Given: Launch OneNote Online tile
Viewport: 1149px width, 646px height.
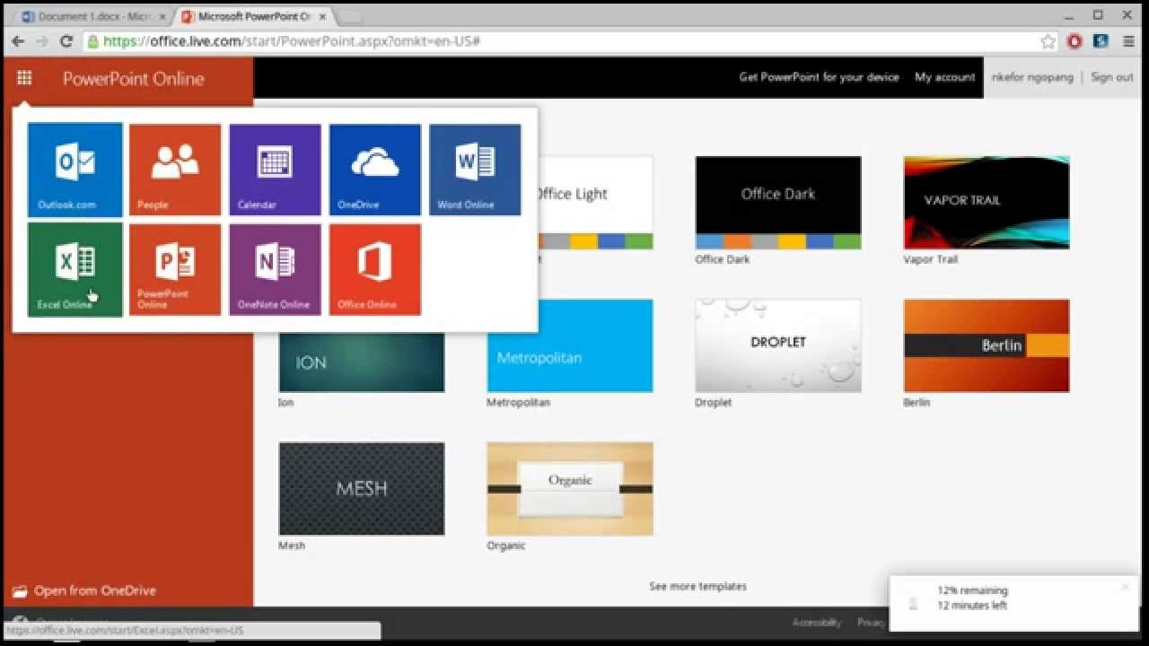Looking at the screenshot, I should [275, 270].
